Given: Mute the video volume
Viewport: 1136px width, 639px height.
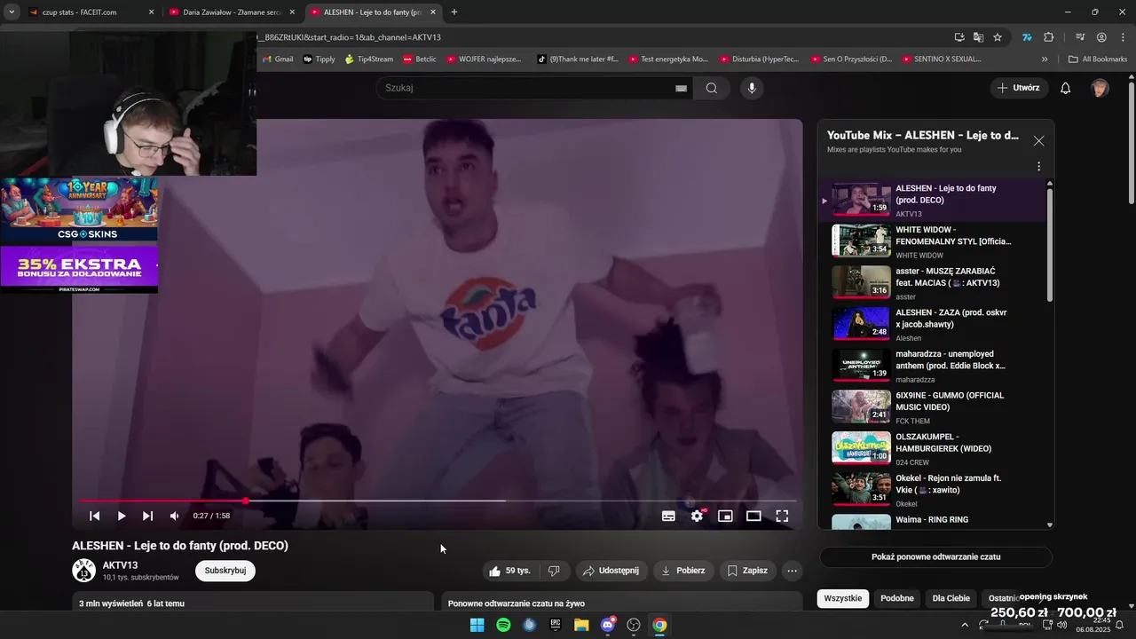Looking at the screenshot, I should tap(175, 516).
